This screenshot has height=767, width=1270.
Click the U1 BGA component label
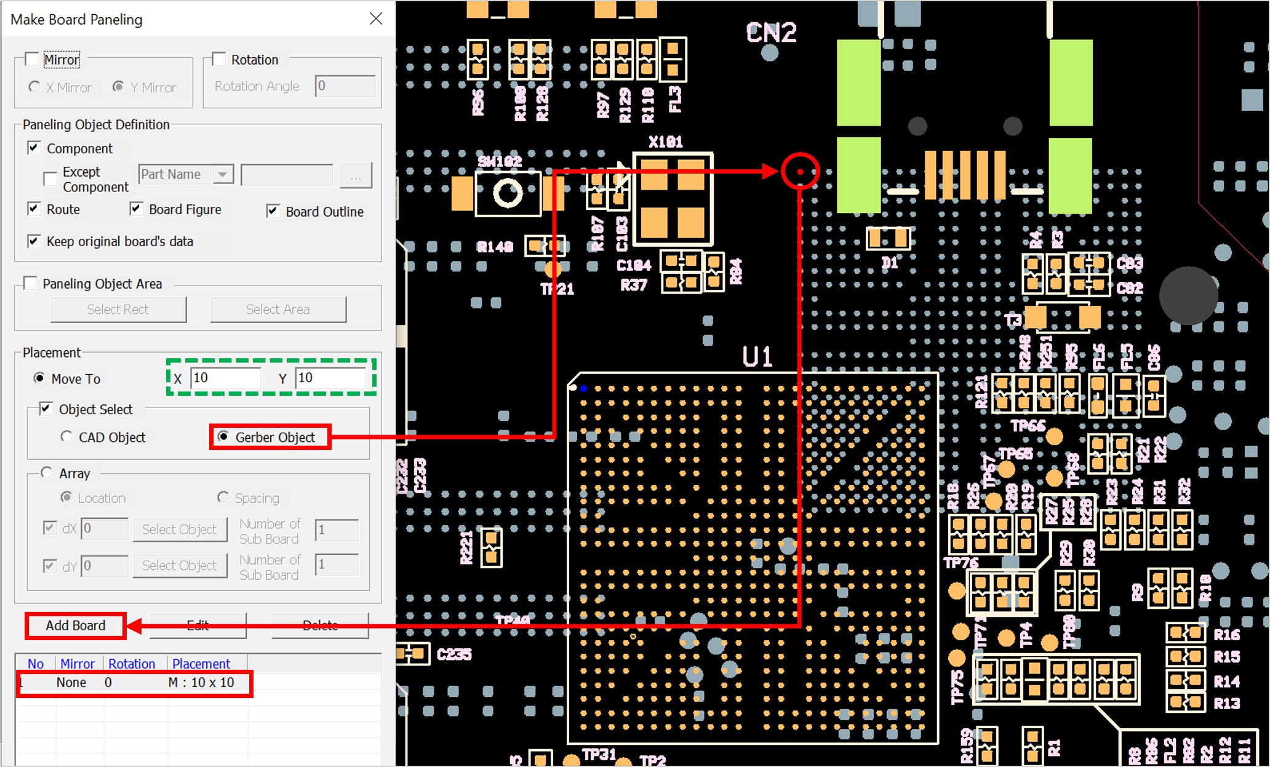[x=757, y=357]
